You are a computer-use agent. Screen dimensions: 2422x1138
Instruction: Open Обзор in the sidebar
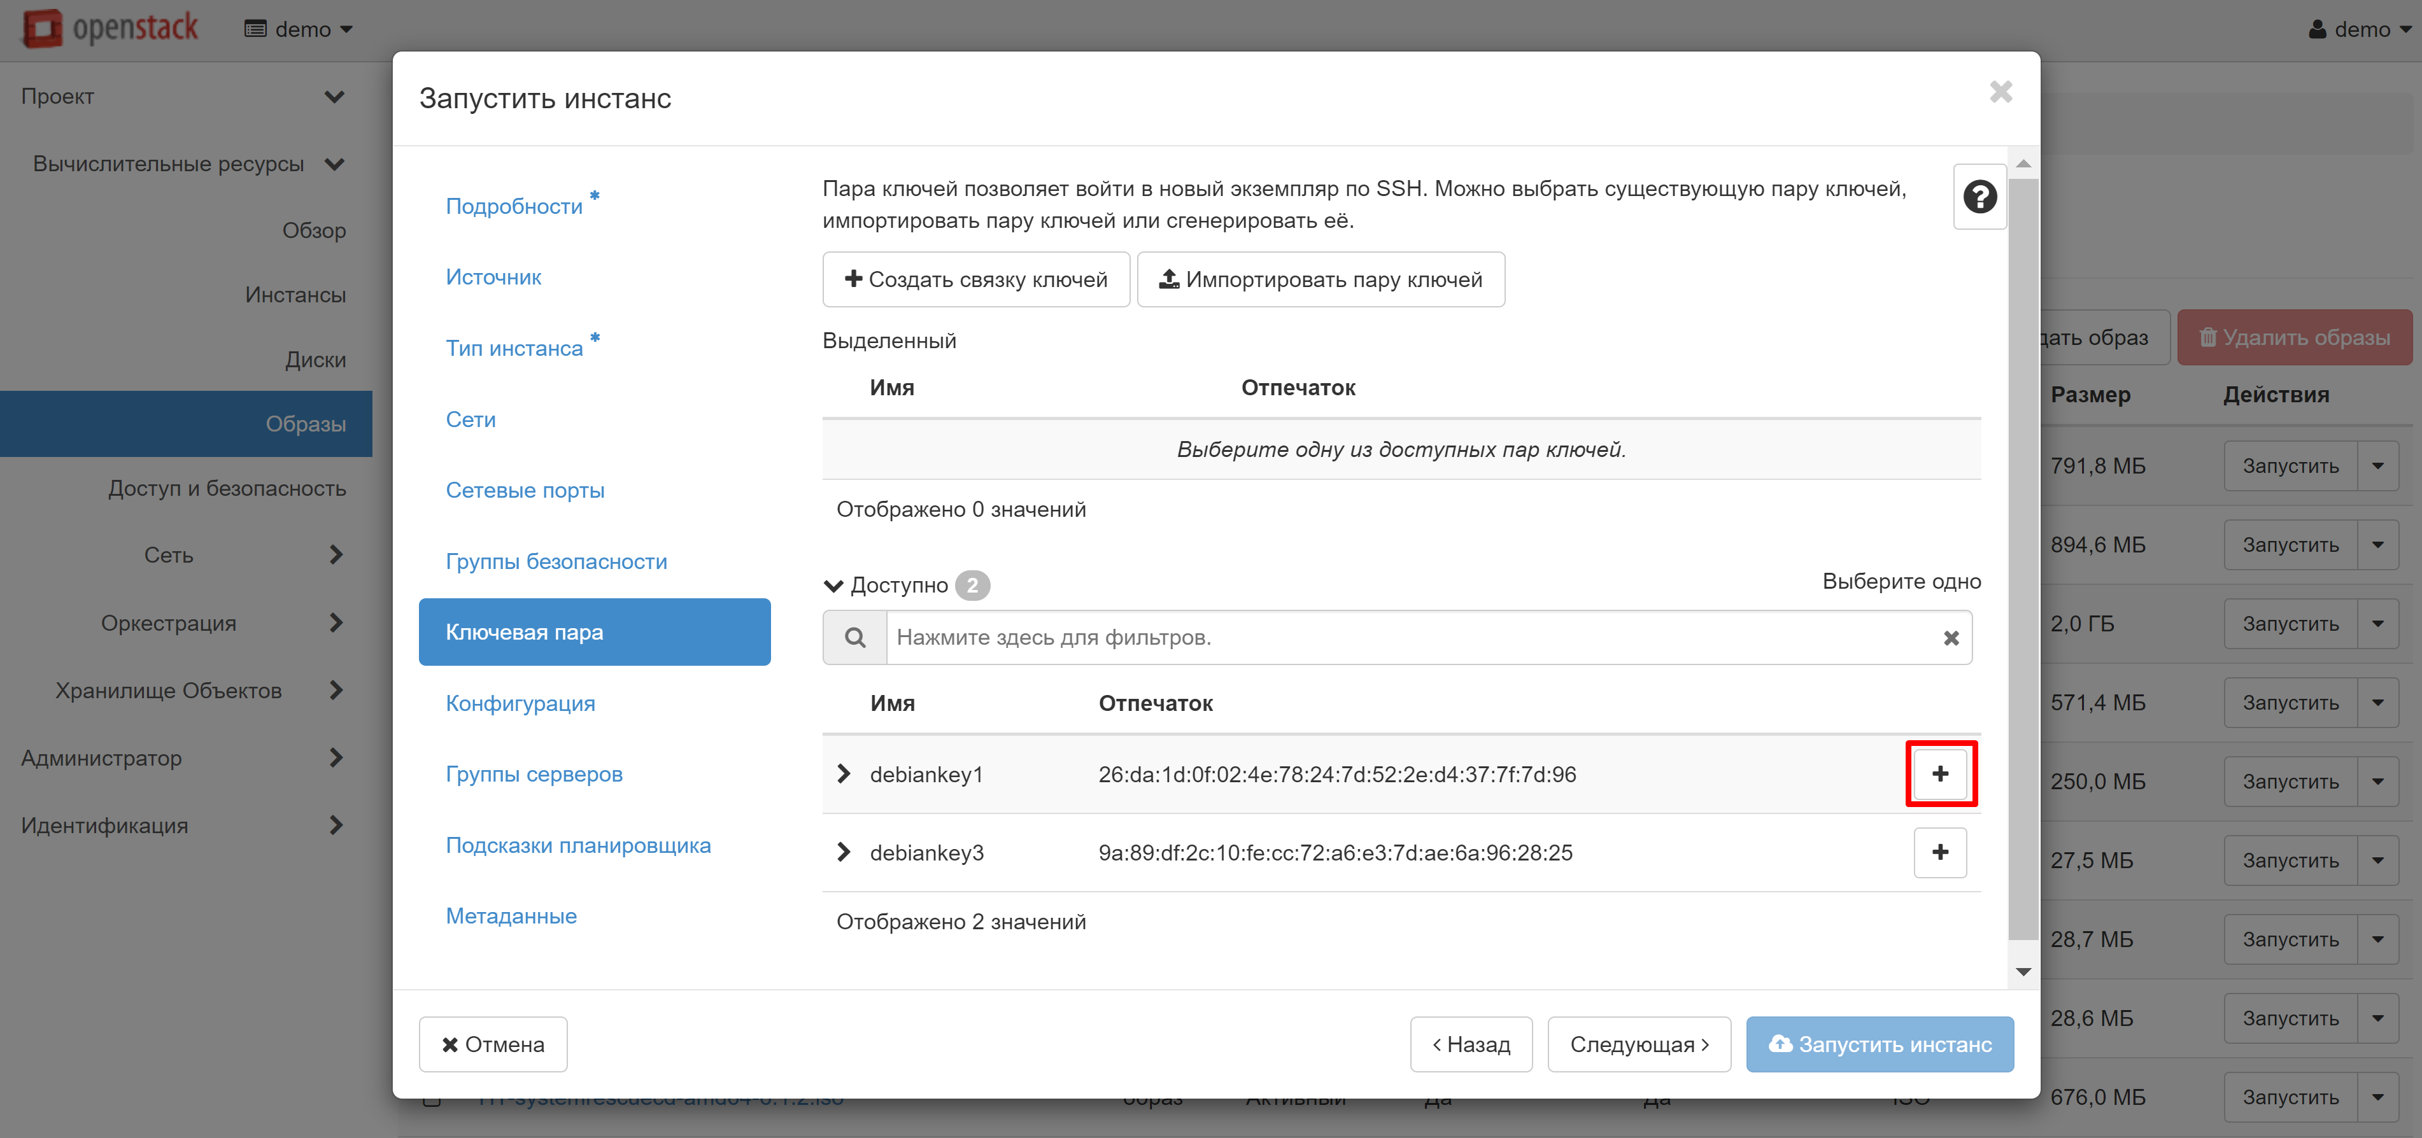pyautogui.click(x=314, y=230)
